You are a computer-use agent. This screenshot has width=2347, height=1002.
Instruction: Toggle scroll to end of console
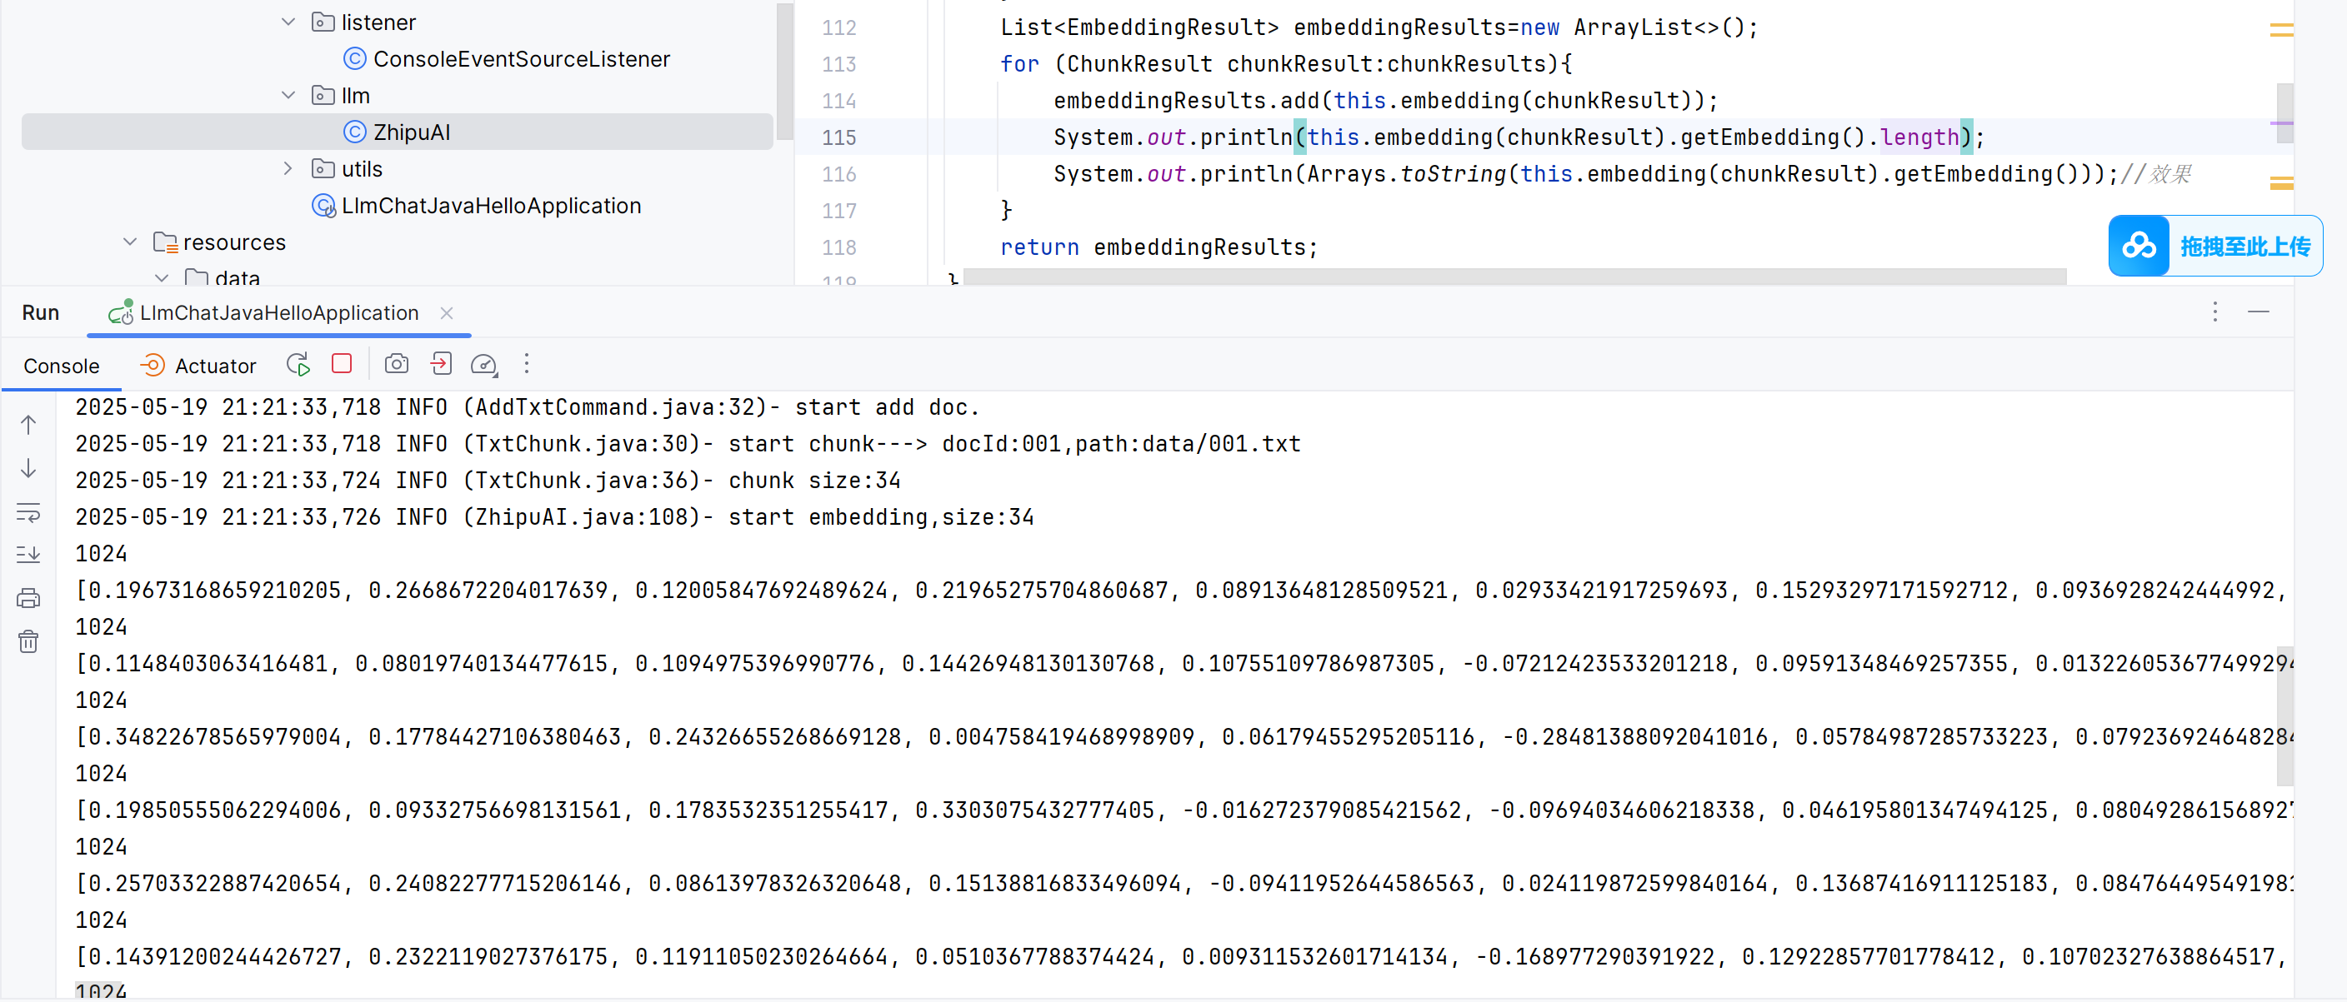click(28, 555)
